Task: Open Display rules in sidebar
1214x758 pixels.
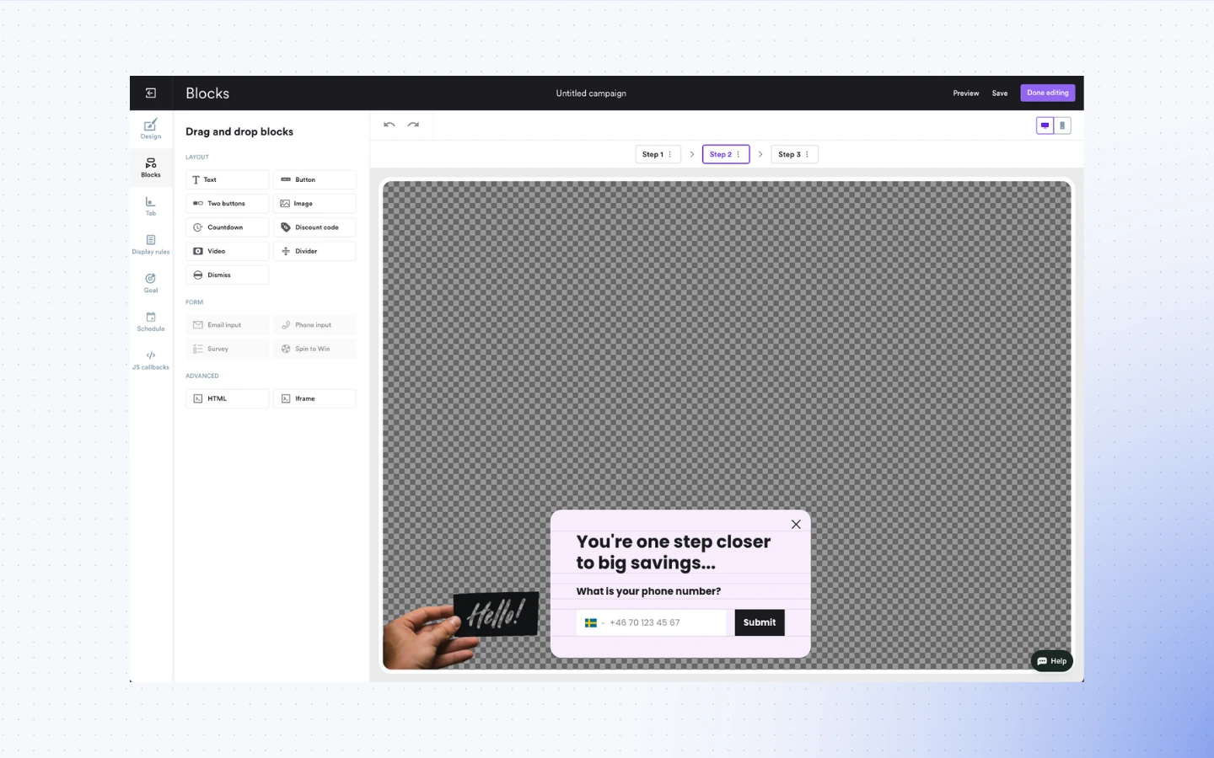Action: [151, 245]
